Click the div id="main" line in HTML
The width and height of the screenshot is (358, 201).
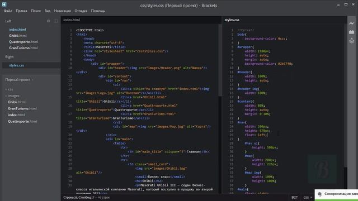coord(119,139)
